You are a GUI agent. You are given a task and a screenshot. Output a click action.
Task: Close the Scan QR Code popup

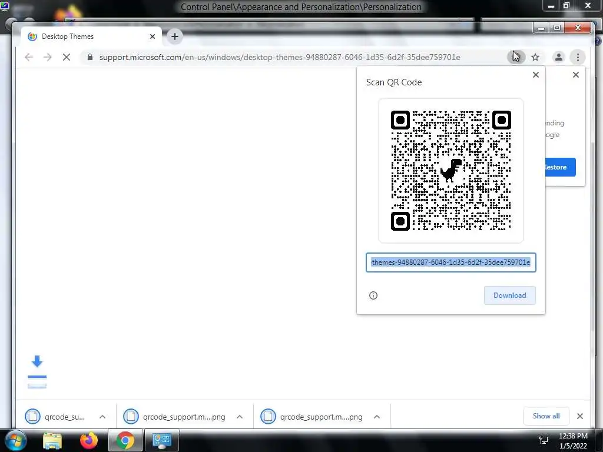[x=536, y=75]
